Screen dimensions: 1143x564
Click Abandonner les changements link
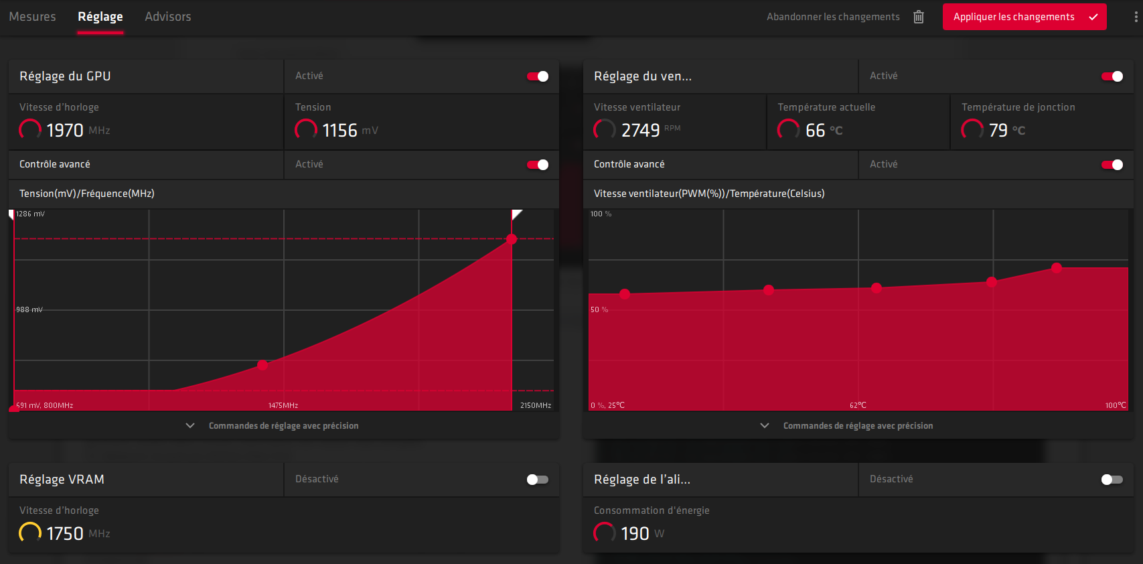pyautogui.click(x=833, y=17)
